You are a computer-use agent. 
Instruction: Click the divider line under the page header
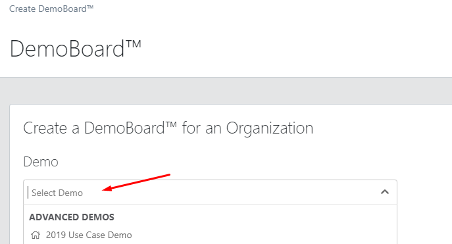(226, 77)
